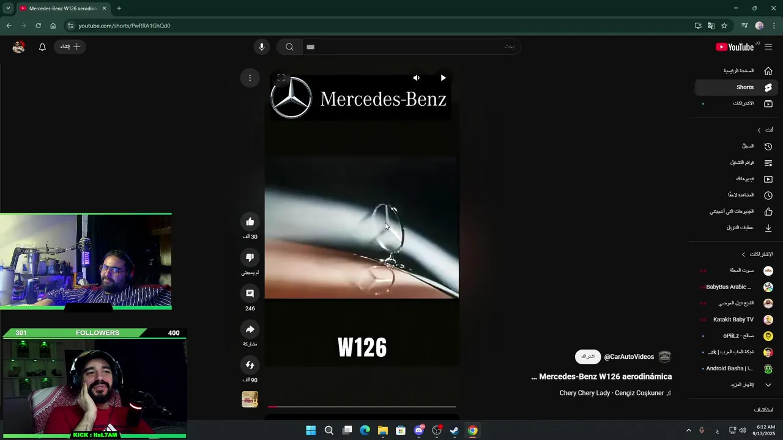Open the 246 comments panel
783x440 pixels.
click(x=250, y=293)
